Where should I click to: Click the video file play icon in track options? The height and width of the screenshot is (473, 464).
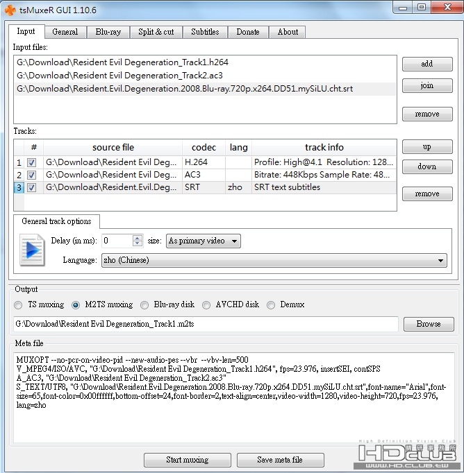tap(33, 250)
